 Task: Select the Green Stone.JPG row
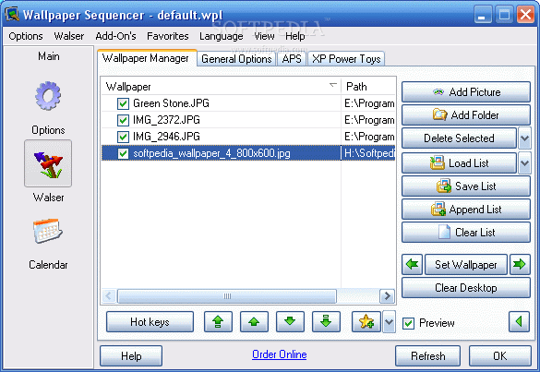248,103
